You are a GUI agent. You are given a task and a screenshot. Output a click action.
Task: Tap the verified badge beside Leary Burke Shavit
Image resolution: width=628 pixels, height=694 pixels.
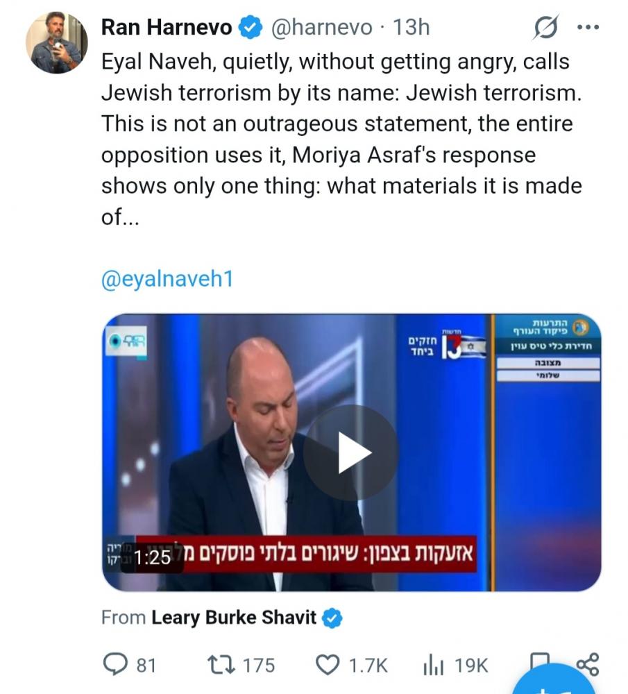[x=334, y=617]
